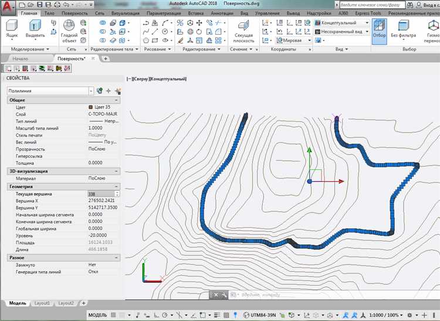Select the Ящик box tool
The height and width of the screenshot is (321, 440).
12,29
